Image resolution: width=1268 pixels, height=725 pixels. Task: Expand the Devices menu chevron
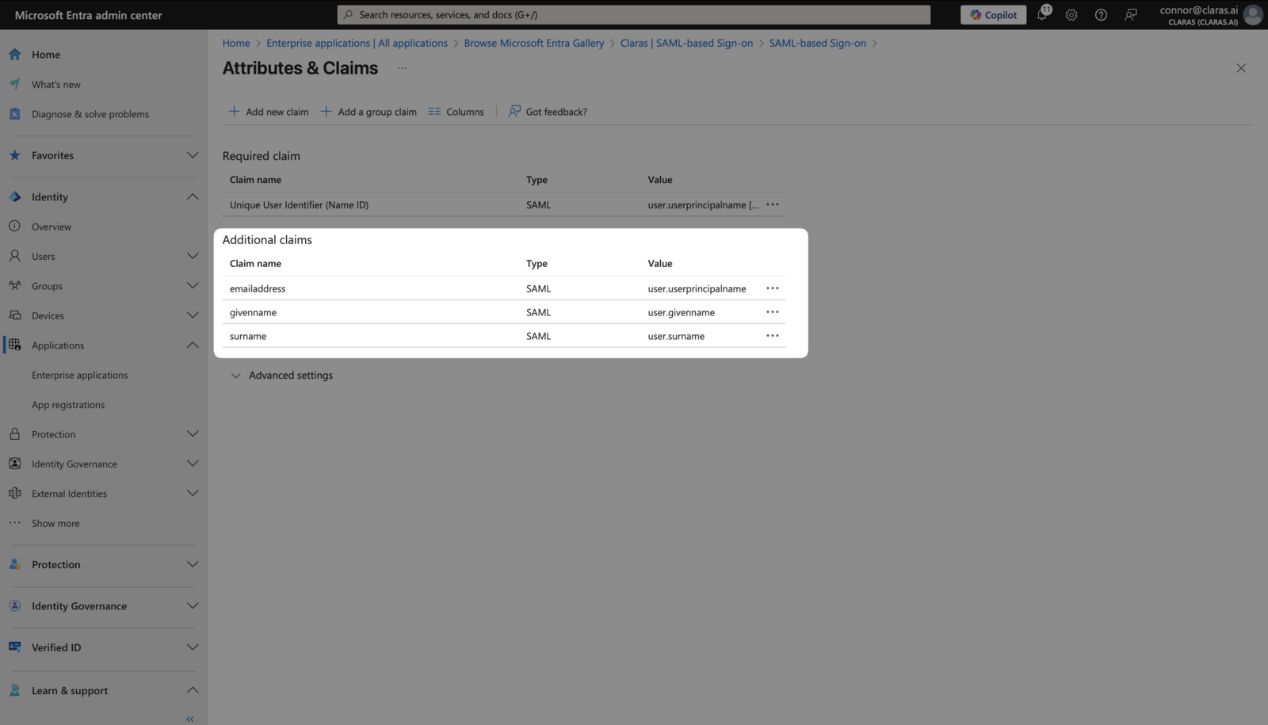(x=193, y=315)
